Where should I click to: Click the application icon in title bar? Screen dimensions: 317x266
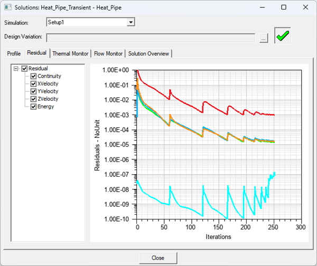[x=8, y=7]
